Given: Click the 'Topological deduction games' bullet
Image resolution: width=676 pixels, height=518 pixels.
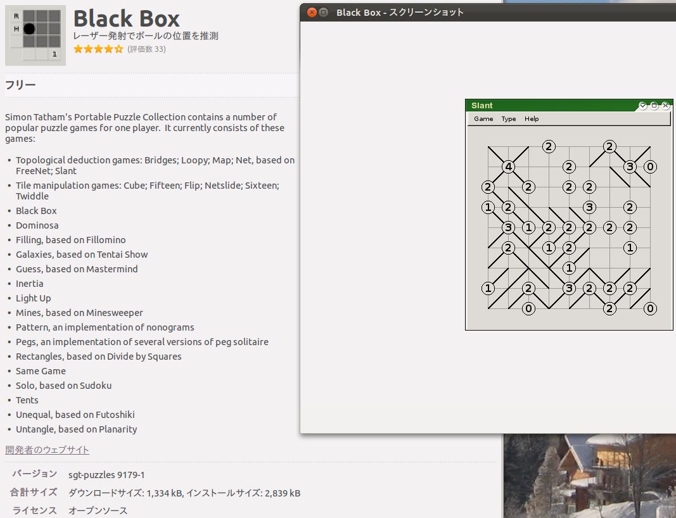Looking at the screenshot, I should tap(155, 165).
